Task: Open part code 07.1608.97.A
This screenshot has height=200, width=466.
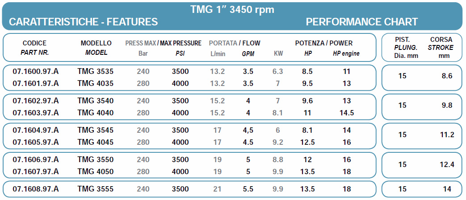Action: [36, 189]
